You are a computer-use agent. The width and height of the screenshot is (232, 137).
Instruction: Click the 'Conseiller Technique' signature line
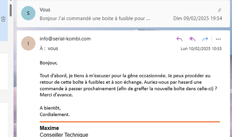[x=64, y=135]
